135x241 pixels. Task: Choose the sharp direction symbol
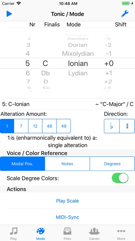pos(127,126)
